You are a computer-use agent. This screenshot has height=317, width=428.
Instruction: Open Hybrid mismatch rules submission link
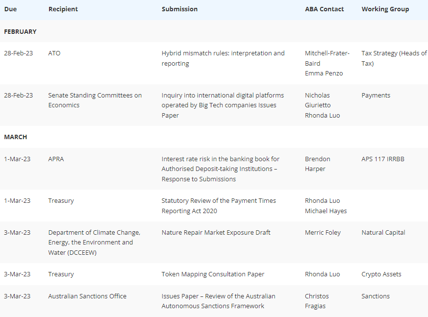point(223,58)
